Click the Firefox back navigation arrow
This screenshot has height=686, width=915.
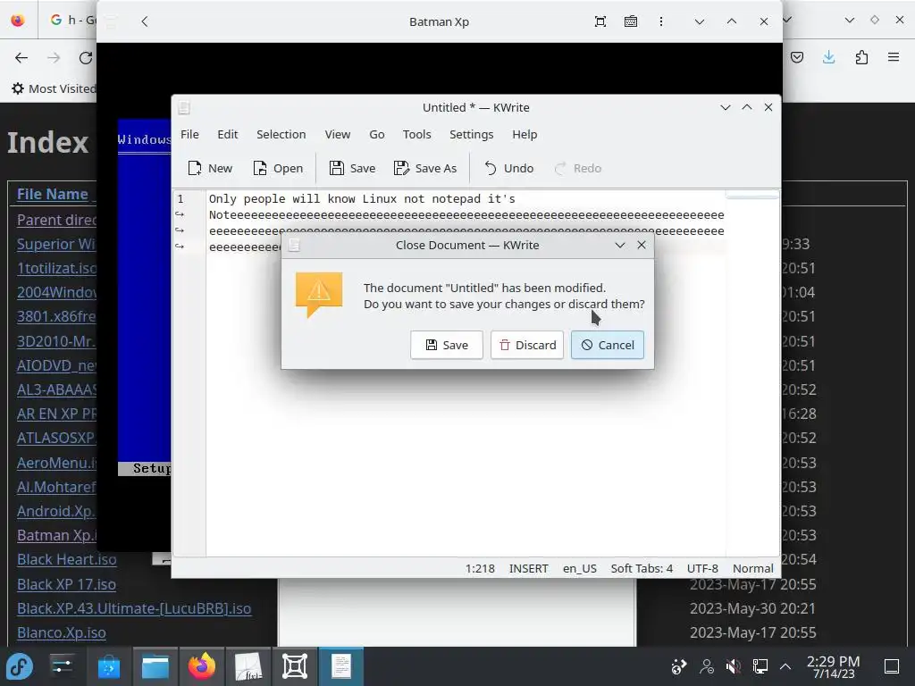tap(21, 57)
